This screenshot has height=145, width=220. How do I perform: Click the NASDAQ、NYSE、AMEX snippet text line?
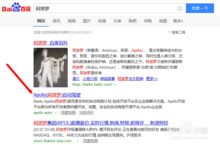(89, 135)
